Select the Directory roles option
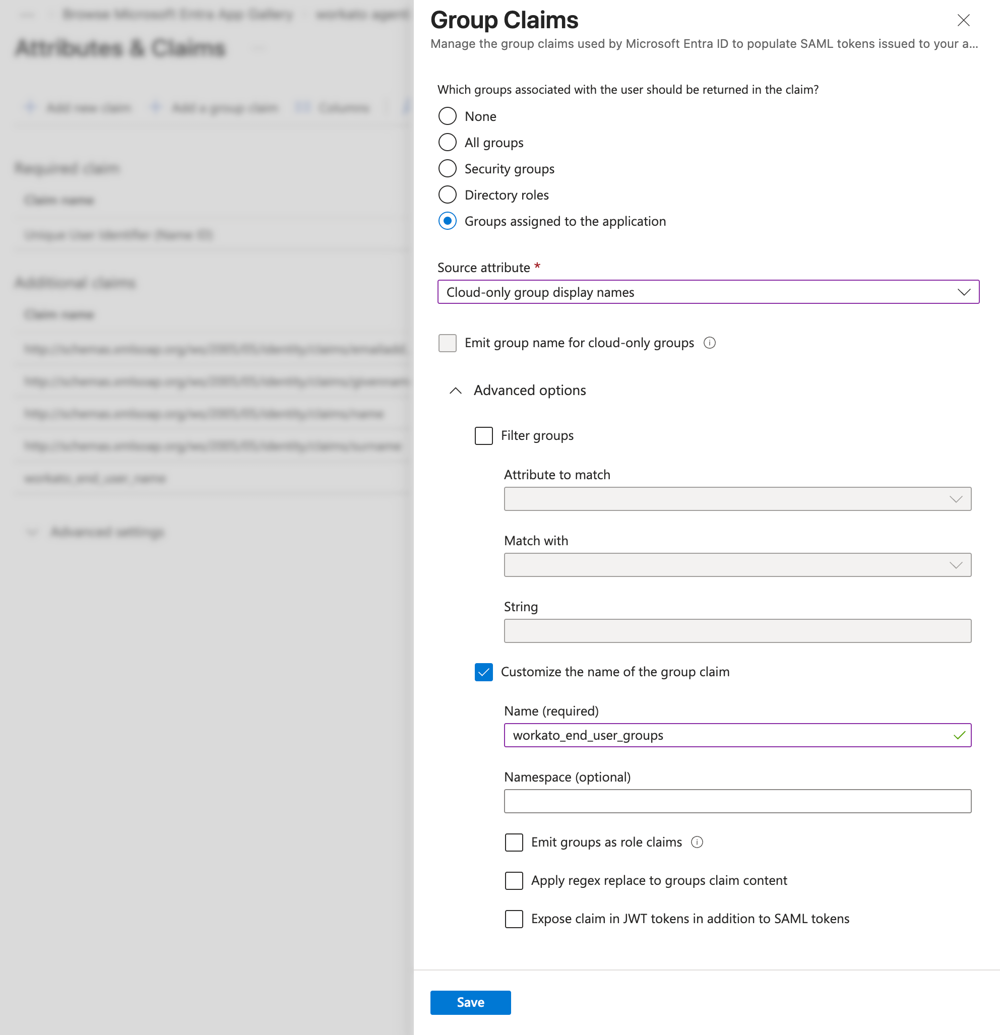1000x1035 pixels. (447, 195)
